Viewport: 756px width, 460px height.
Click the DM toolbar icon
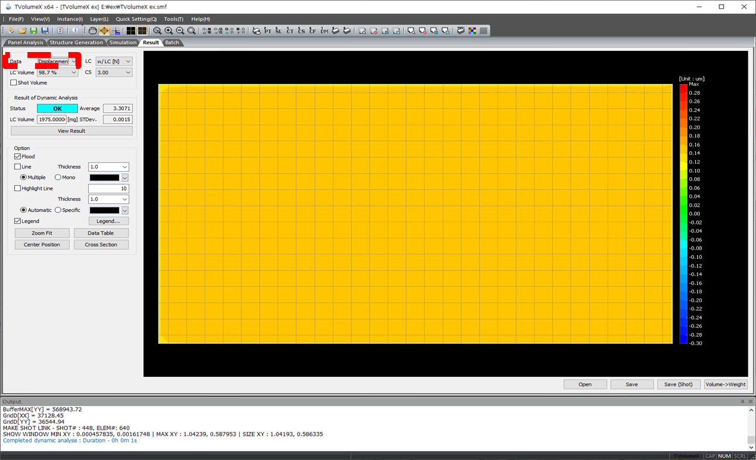click(x=325, y=30)
